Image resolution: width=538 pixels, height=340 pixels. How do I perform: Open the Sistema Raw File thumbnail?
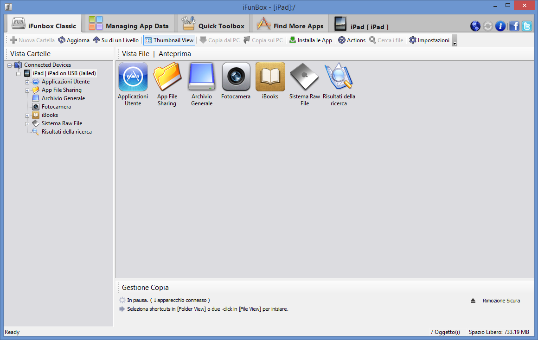click(x=304, y=77)
